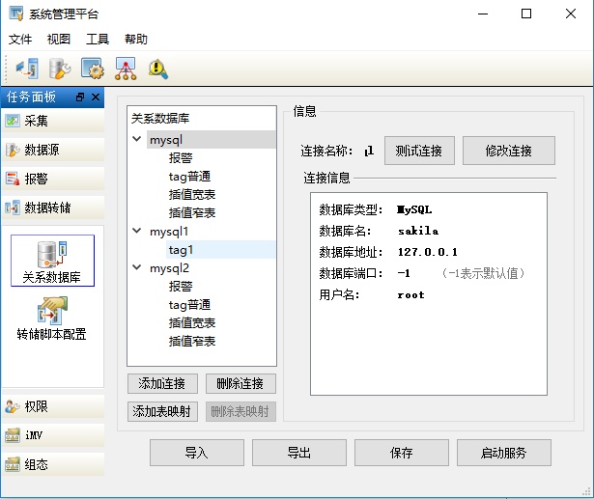Click the network topology toolbar icon
The width and height of the screenshot is (594, 499).
[x=126, y=69]
